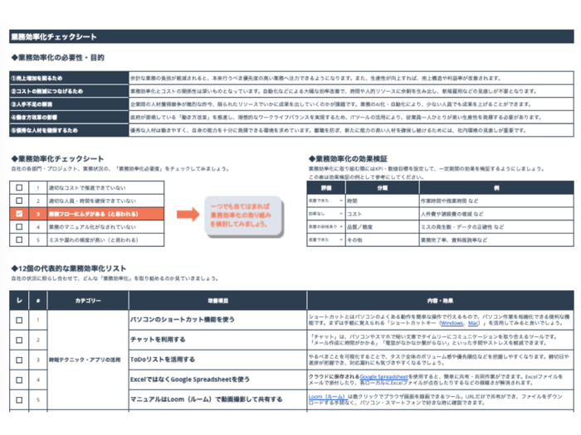Viewport: 581px width, 435px height.
Task: Select the 時間 classification cell
Action: click(382, 201)
